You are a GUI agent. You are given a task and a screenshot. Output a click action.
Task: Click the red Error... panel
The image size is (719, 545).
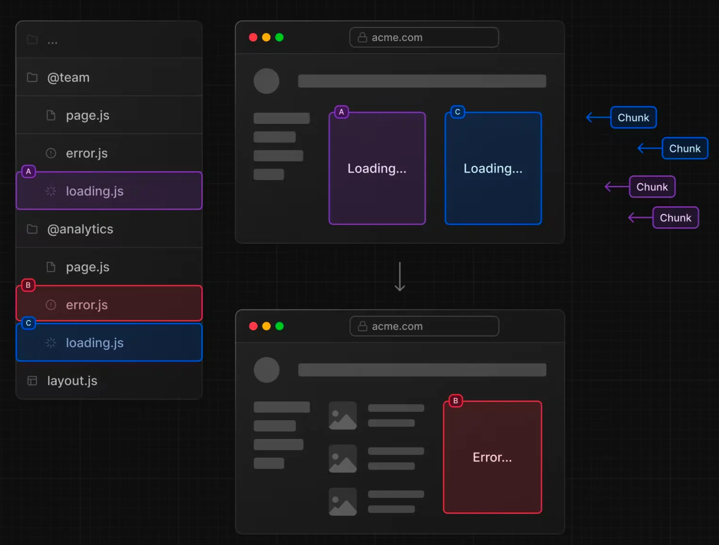click(492, 457)
